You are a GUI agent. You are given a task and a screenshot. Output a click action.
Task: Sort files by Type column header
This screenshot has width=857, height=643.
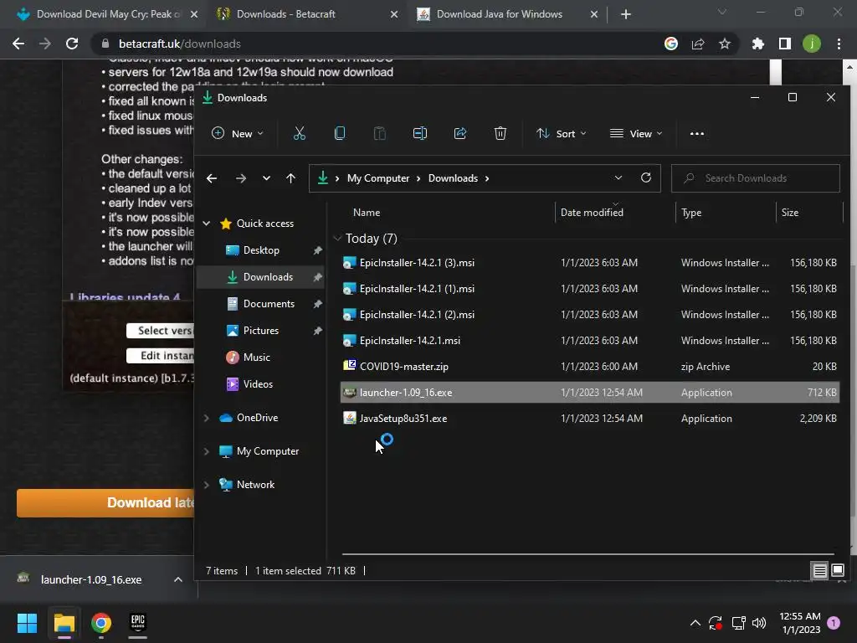point(691,213)
